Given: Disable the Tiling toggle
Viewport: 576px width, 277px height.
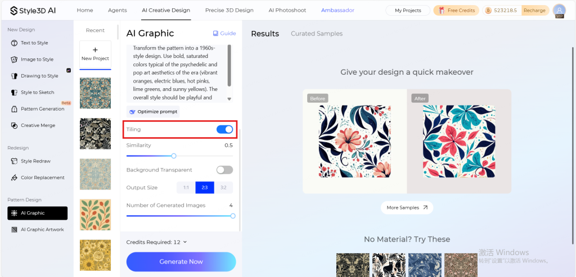Looking at the screenshot, I should click(x=224, y=130).
